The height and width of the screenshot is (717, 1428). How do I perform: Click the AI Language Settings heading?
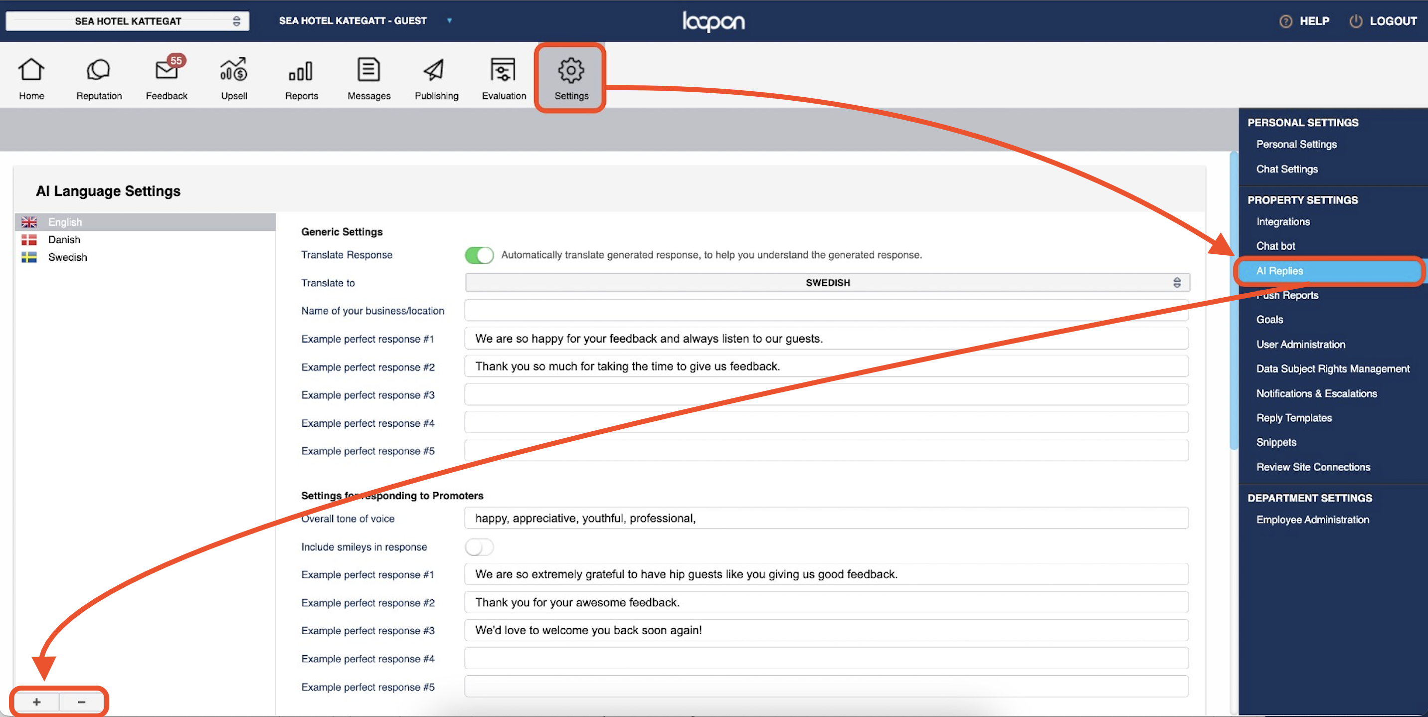pos(108,191)
